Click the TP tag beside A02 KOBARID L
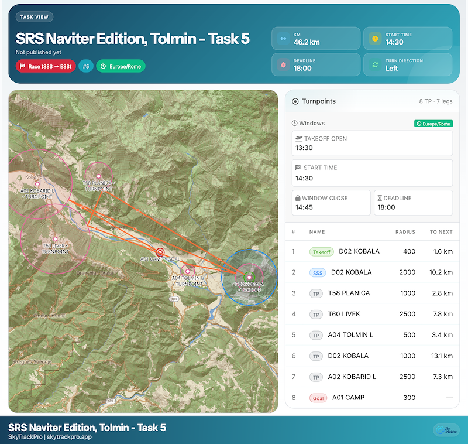 (x=316, y=377)
